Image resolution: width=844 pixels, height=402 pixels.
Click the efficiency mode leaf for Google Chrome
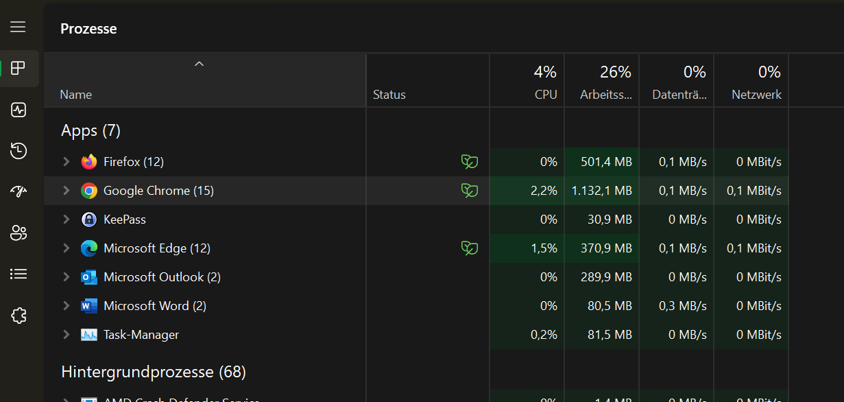point(470,191)
